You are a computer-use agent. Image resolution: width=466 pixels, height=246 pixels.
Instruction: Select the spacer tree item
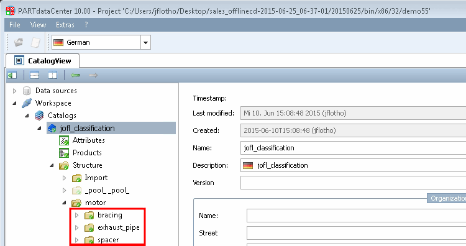coord(108,240)
